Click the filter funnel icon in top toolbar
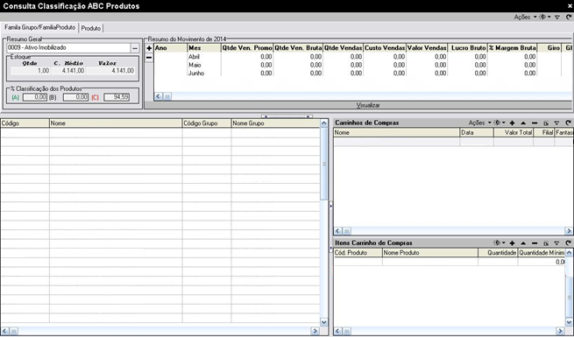 click(x=557, y=18)
